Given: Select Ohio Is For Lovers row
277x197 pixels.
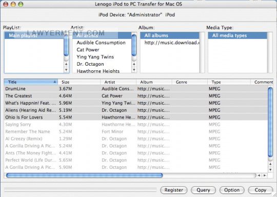Looking at the screenshot, I should coord(135,117).
